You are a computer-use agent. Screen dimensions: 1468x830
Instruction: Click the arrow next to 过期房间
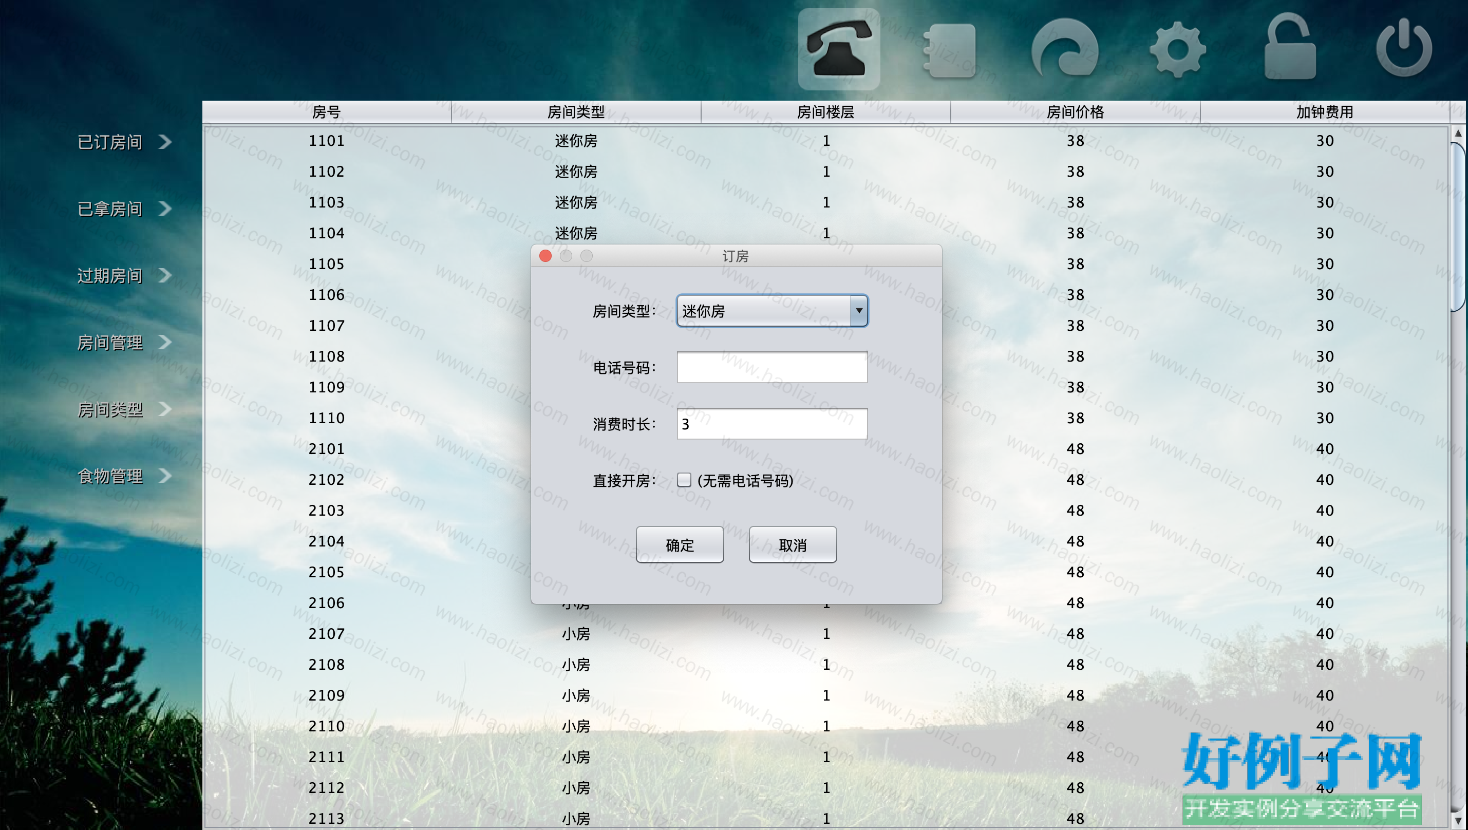165,275
